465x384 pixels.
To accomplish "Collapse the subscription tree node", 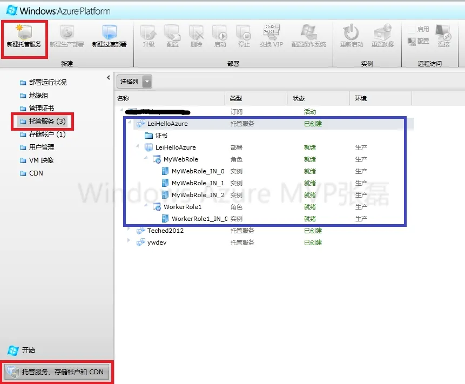I will [x=121, y=110].
